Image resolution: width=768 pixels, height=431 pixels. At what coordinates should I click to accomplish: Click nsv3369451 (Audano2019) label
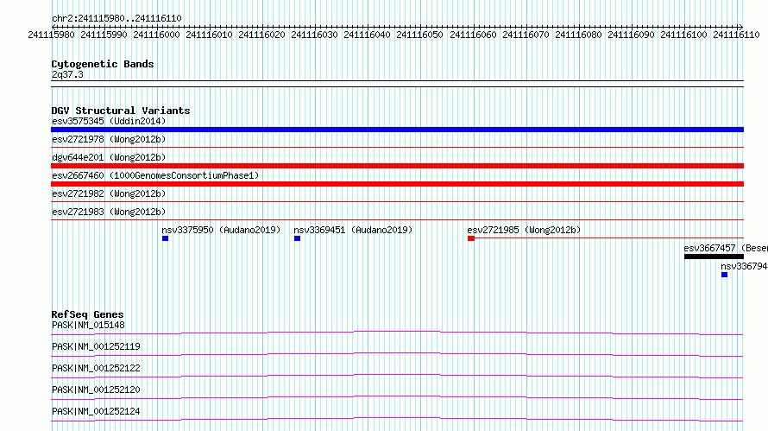pyautogui.click(x=353, y=230)
